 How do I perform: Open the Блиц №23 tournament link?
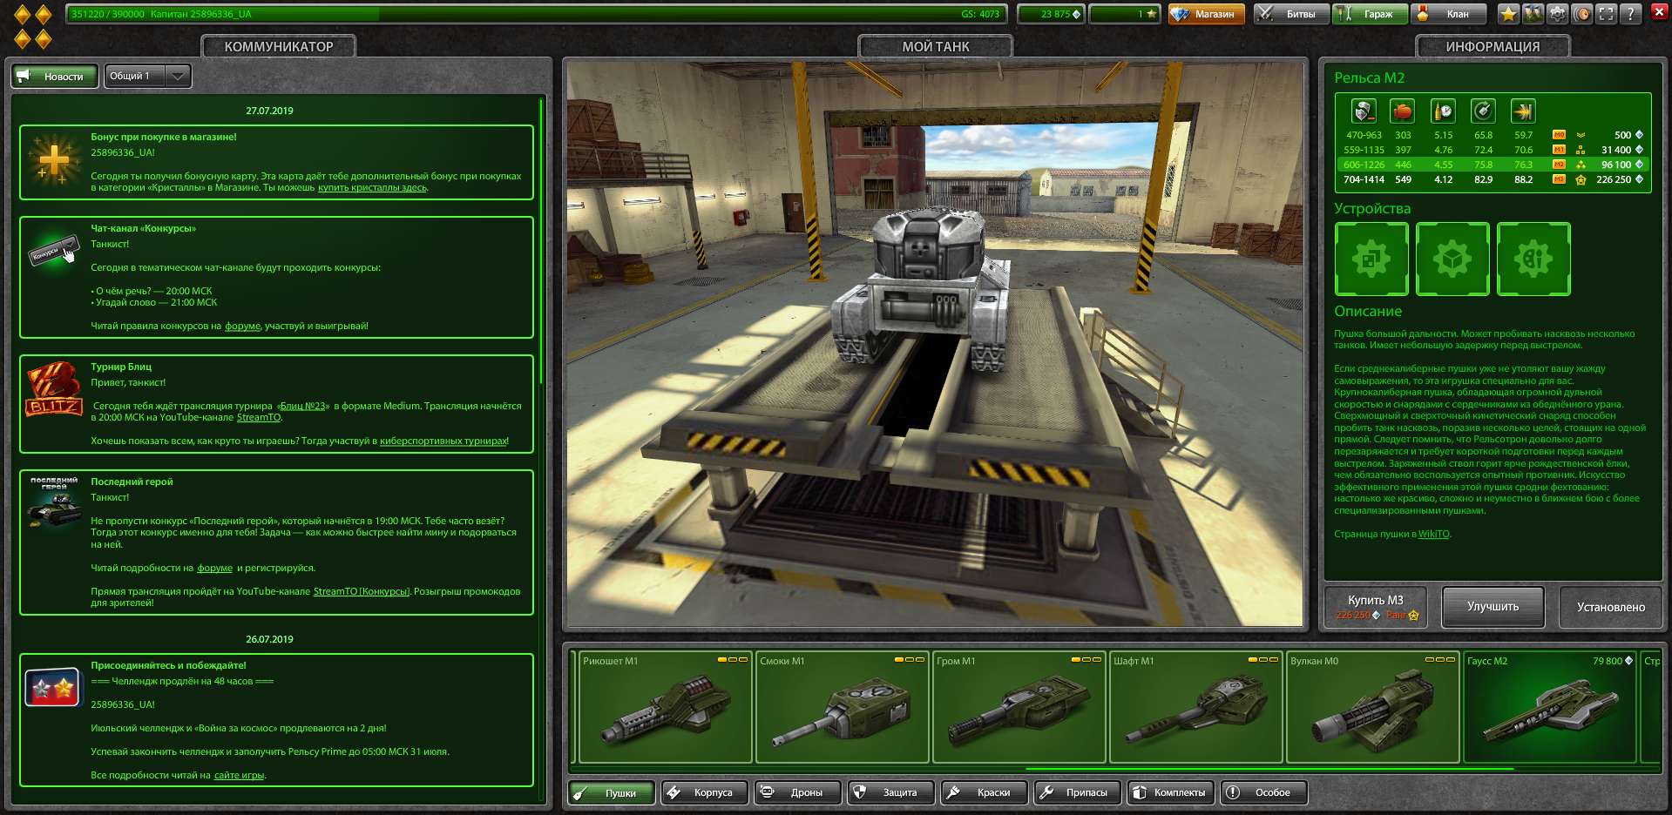coord(302,406)
